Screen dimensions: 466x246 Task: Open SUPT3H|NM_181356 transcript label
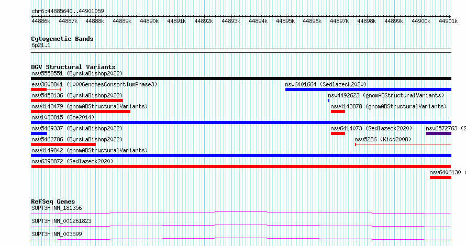[x=57, y=208]
